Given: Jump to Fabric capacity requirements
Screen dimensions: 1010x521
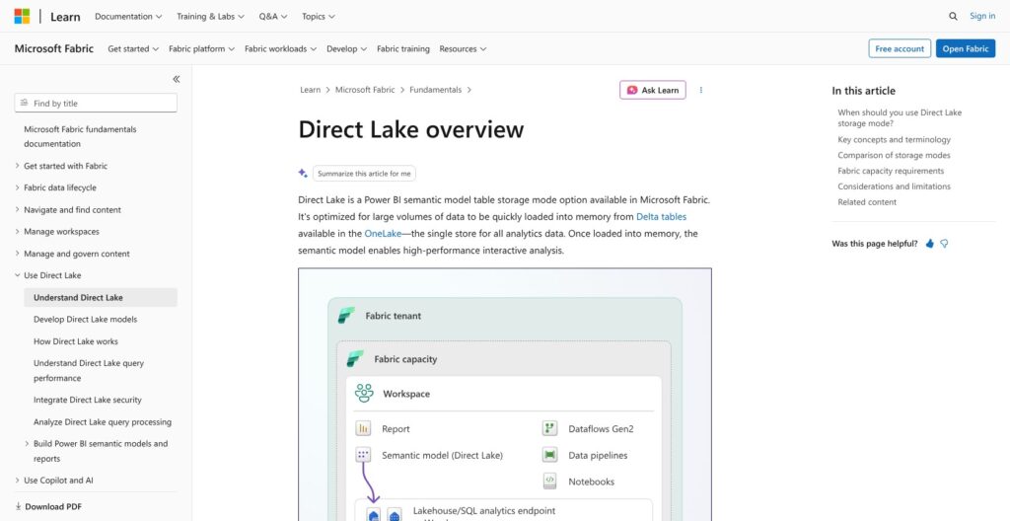Looking at the screenshot, I should point(891,171).
